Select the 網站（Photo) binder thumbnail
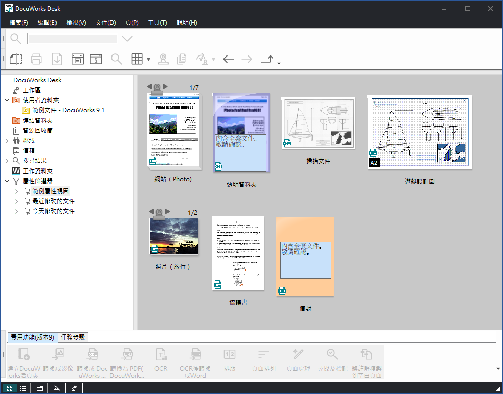Screen dimensions: 503x394 pos(174,131)
